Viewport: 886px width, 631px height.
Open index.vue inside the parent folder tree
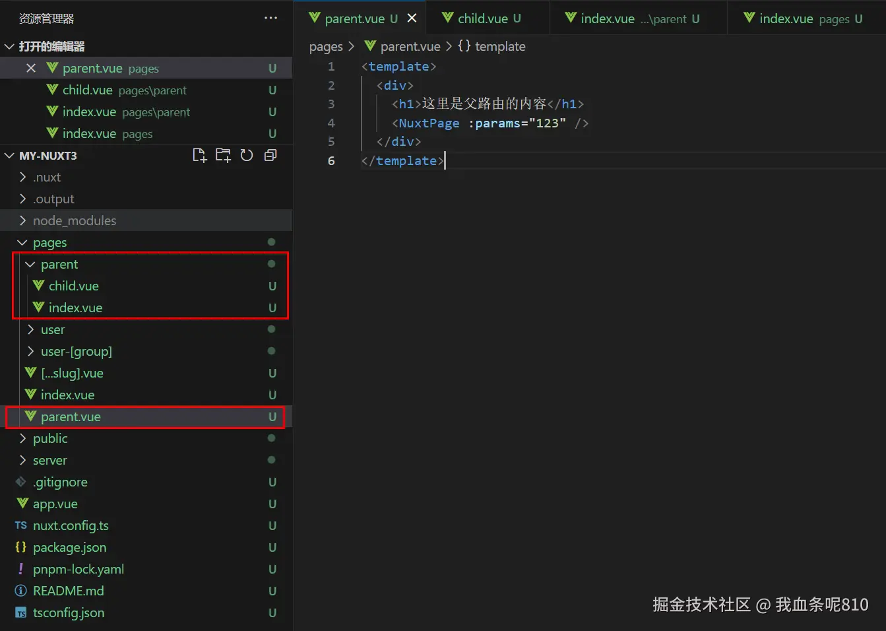(x=146, y=308)
